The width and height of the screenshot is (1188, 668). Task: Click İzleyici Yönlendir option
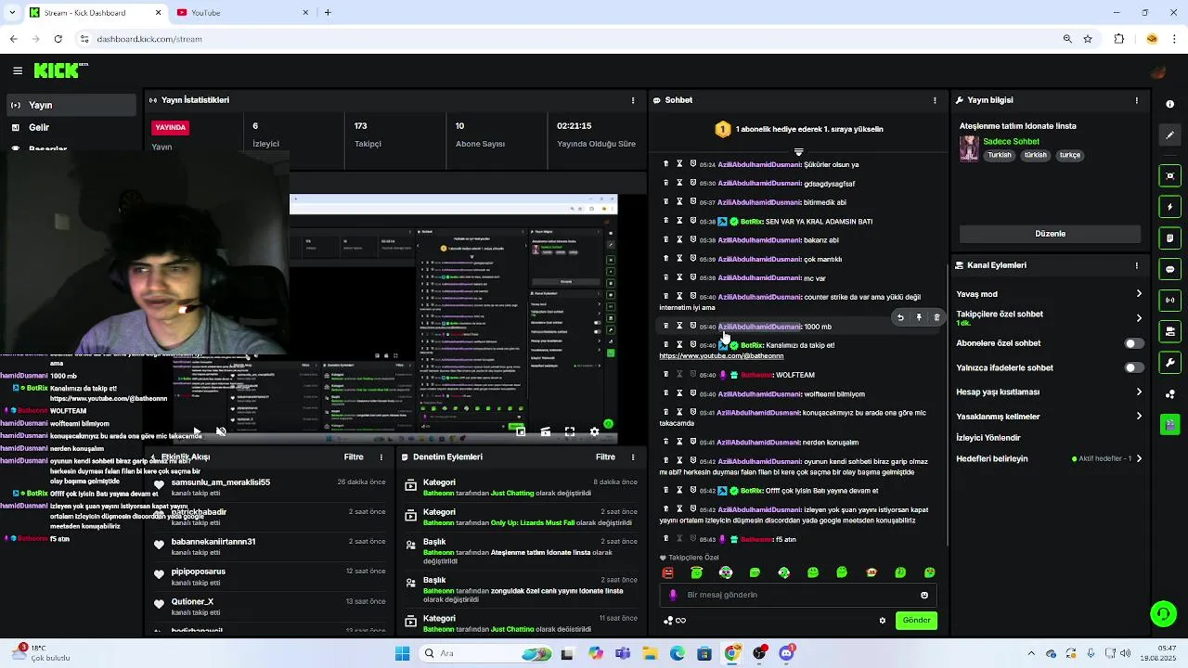tap(988, 438)
